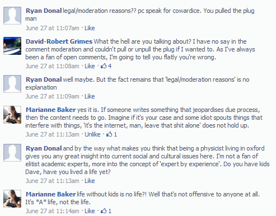Unlike Marianne Baker's 11:13am comment
This screenshot has width=276, height=216.
[x=92, y=134]
